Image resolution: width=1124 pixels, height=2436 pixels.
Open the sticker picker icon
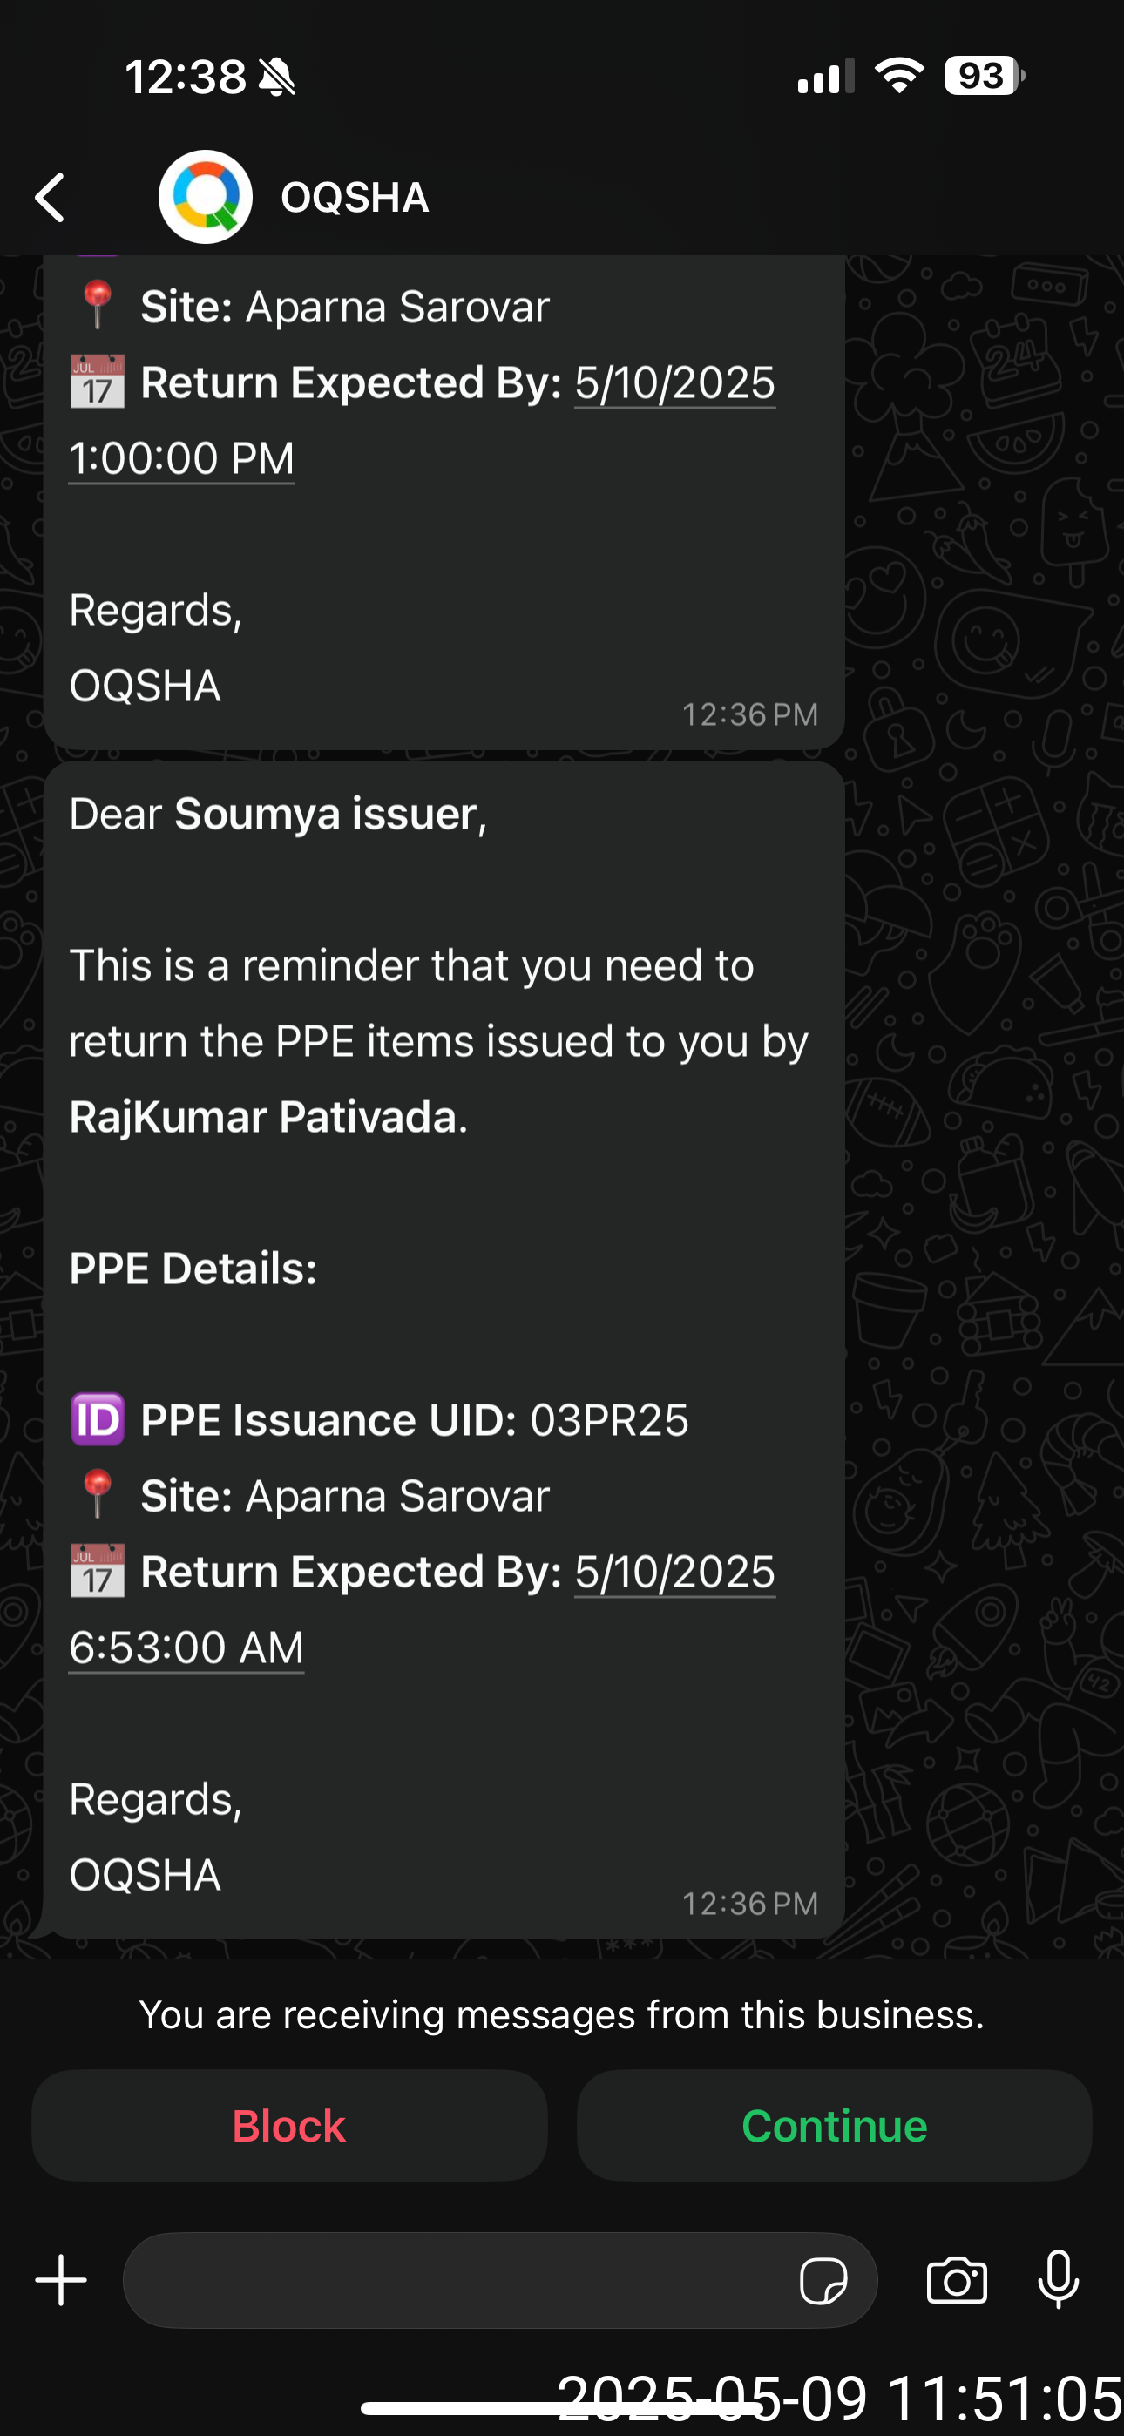coord(823,2281)
